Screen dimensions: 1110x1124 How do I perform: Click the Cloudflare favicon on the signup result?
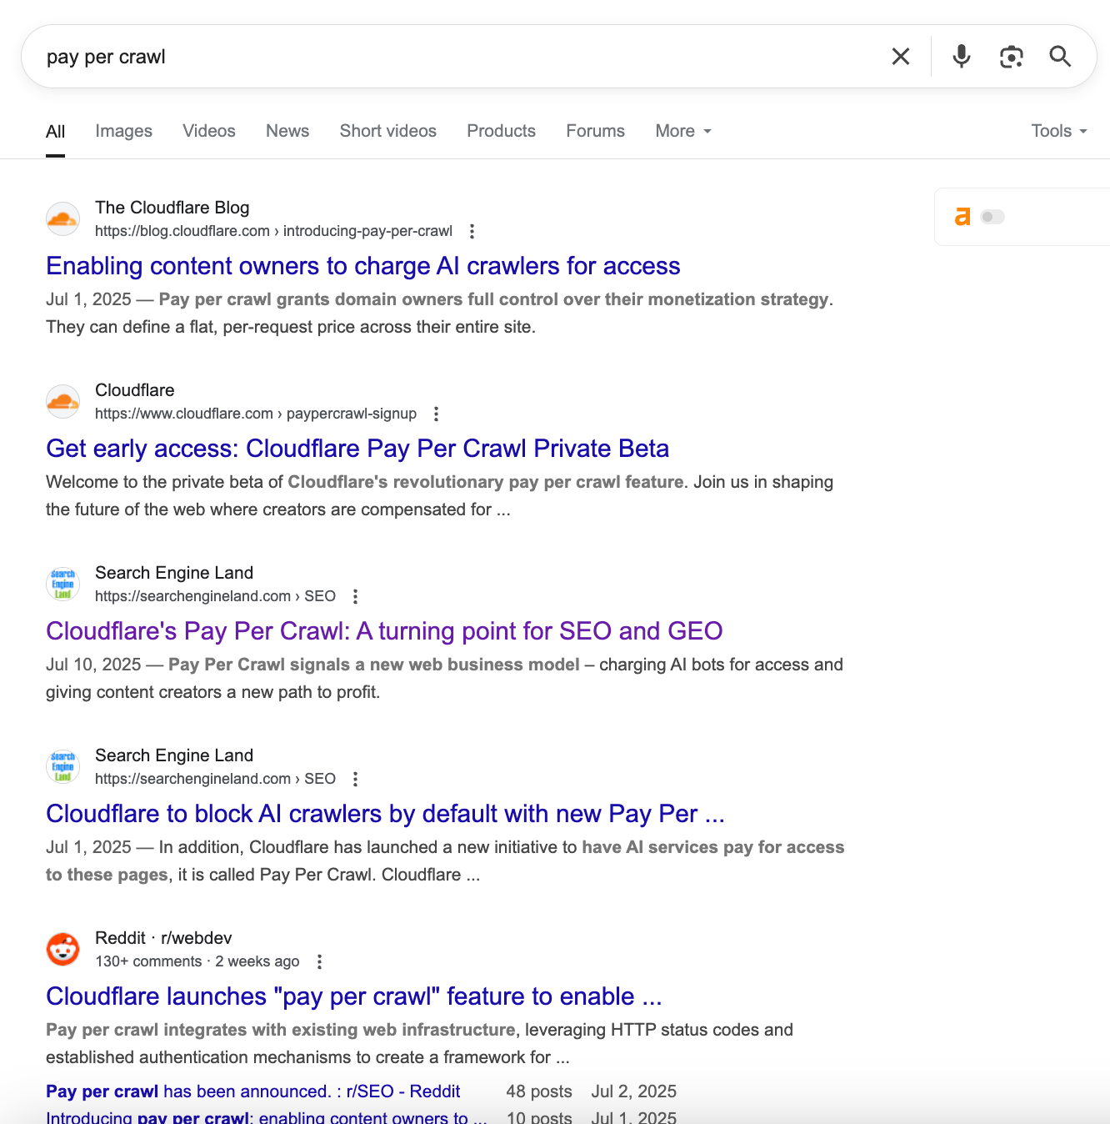62,401
